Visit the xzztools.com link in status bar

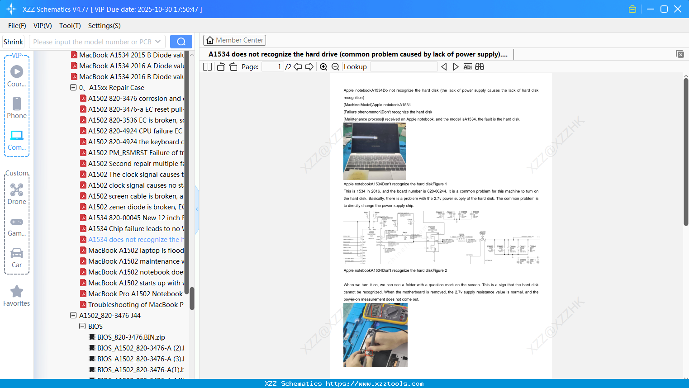(375, 383)
